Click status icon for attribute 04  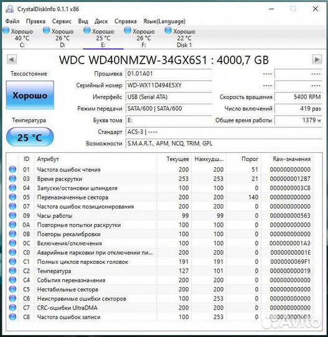[x=12, y=188]
